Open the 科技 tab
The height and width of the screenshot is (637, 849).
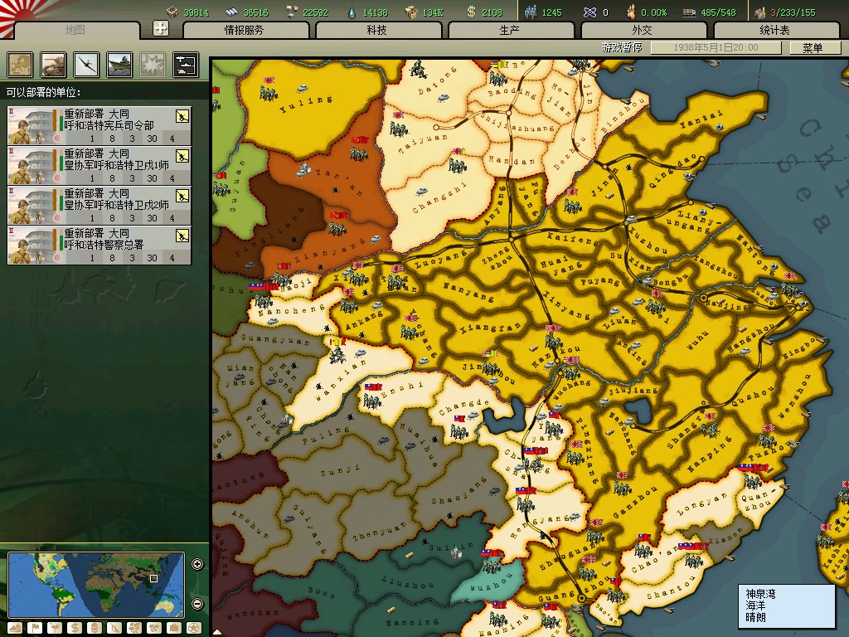[377, 31]
